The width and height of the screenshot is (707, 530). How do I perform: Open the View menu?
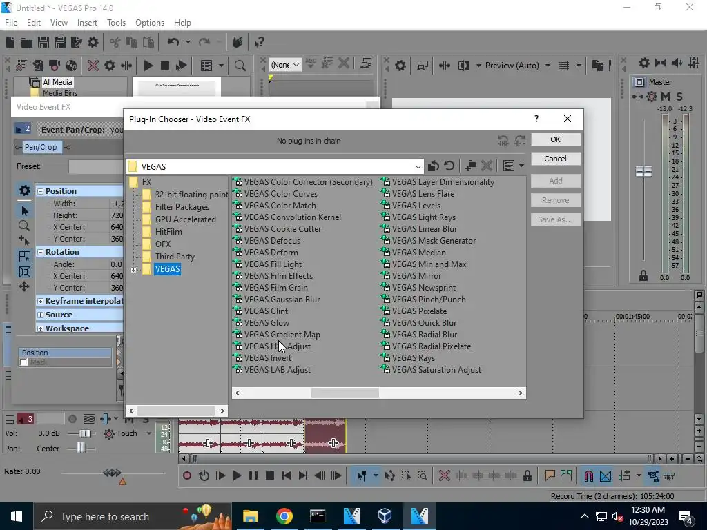pos(59,23)
